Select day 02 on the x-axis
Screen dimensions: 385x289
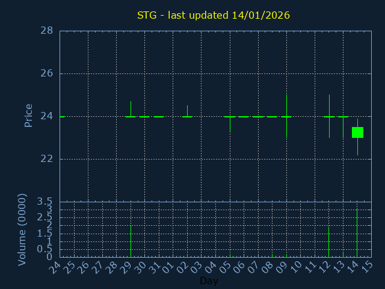tap(183, 267)
